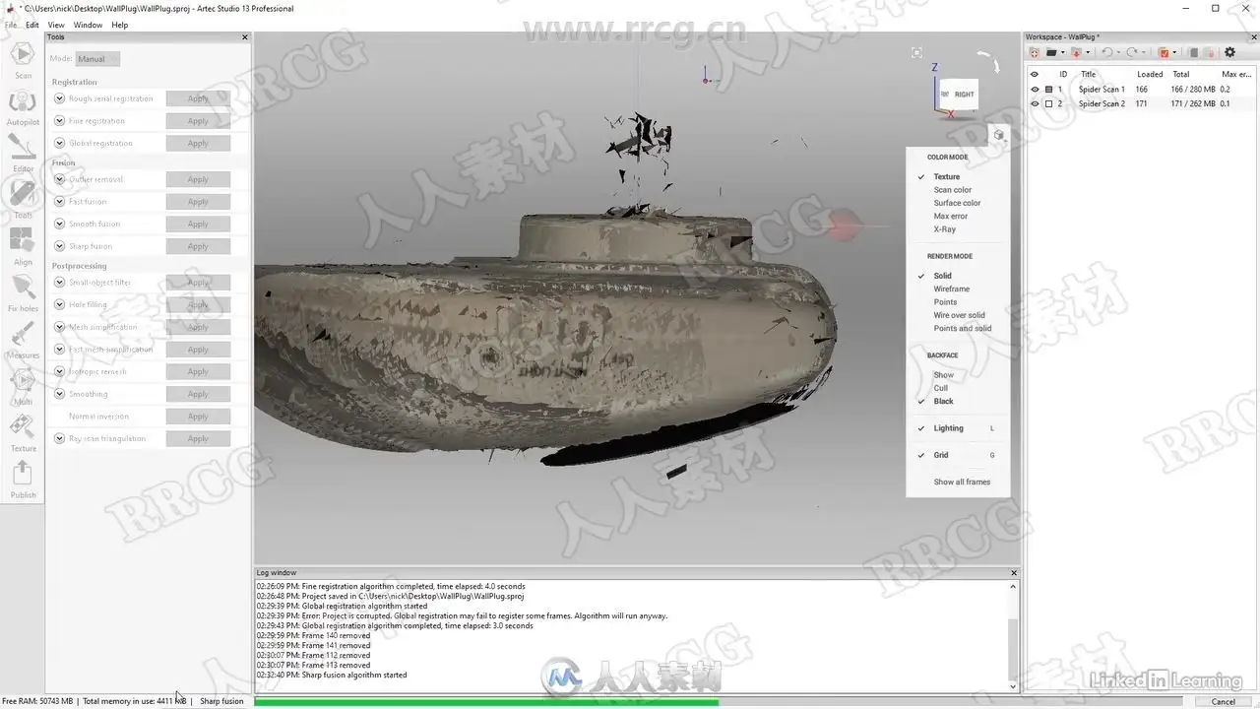Open the Window menu
This screenshot has width=1260, height=709.
click(x=88, y=25)
